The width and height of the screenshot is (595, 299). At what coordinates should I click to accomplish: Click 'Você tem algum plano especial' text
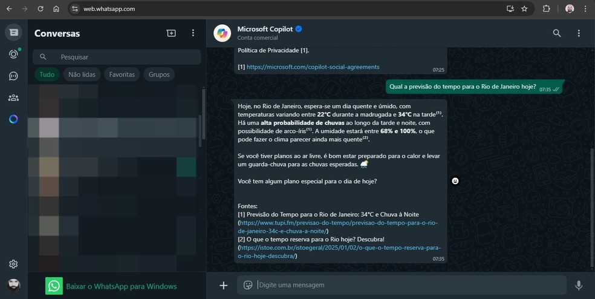pos(307,181)
